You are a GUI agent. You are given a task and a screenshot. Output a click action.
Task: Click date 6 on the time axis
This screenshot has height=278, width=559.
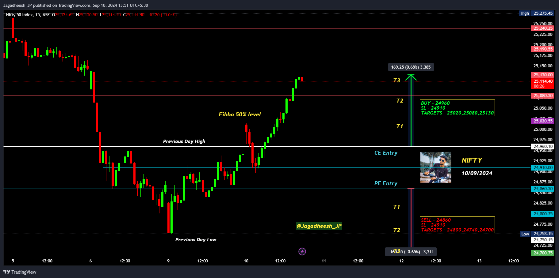[90, 261]
